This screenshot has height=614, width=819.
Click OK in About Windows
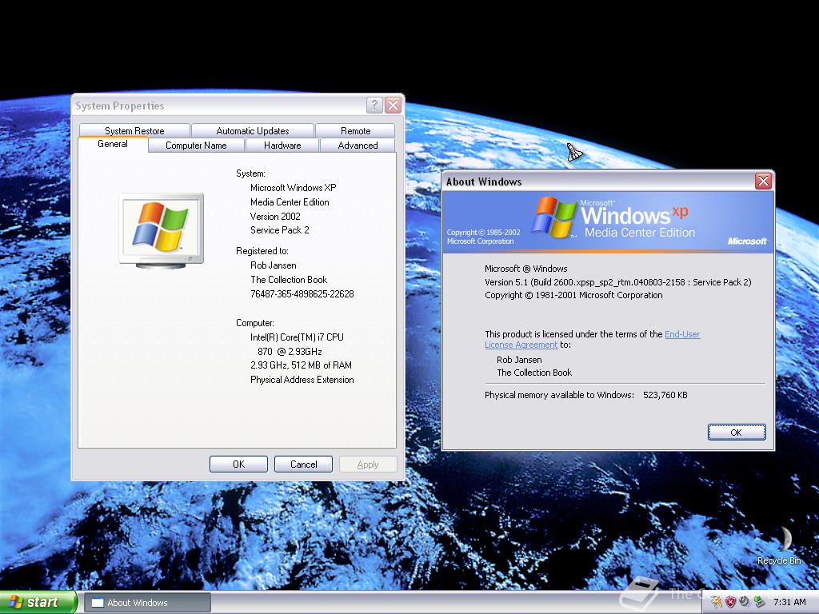pos(737,433)
